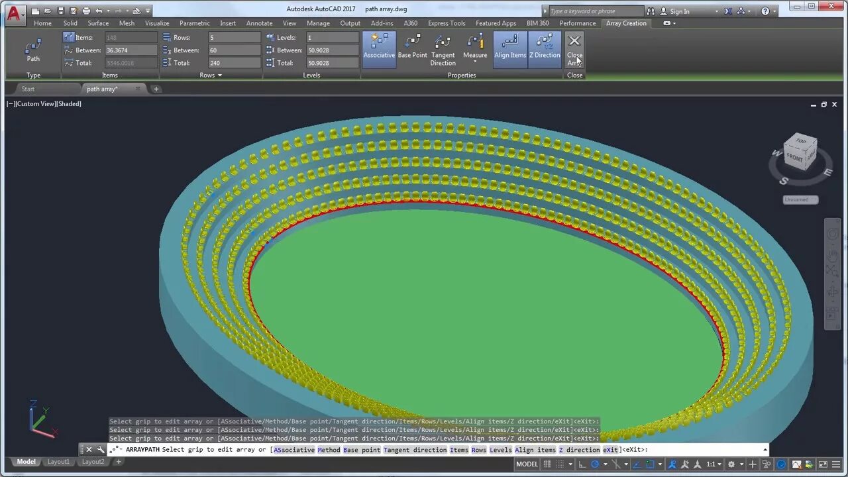Viewport: 848px width, 477px height.
Task: Click the Rows Total value field
Action: click(x=234, y=63)
